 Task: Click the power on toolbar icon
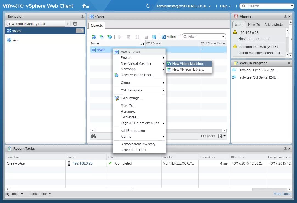(x=119, y=37)
